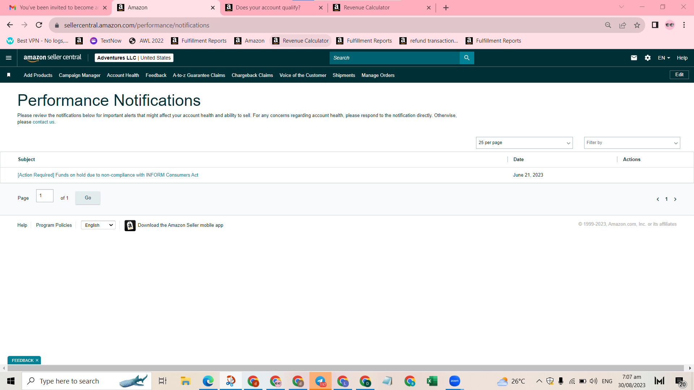Click the Amazon Seller mobile app icon
This screenshot has height=390, width=694.
130,225
